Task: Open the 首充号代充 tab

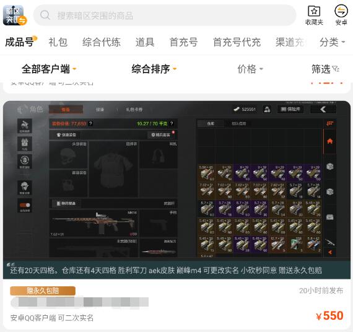Action: pyautogui.click(x=237, y=42)
